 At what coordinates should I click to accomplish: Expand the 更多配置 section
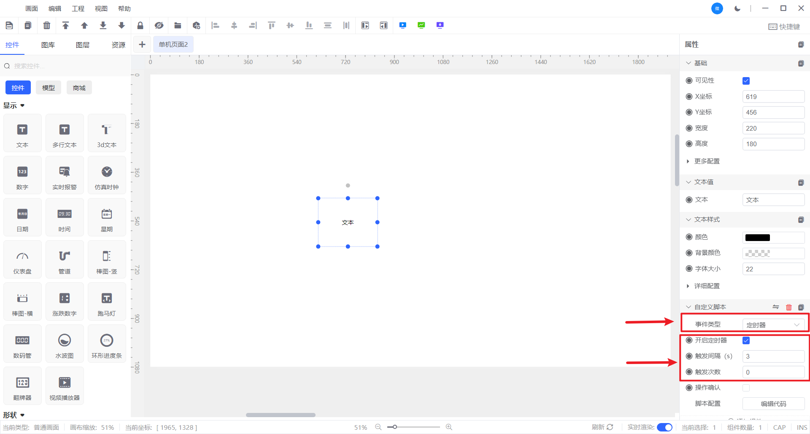707,161
